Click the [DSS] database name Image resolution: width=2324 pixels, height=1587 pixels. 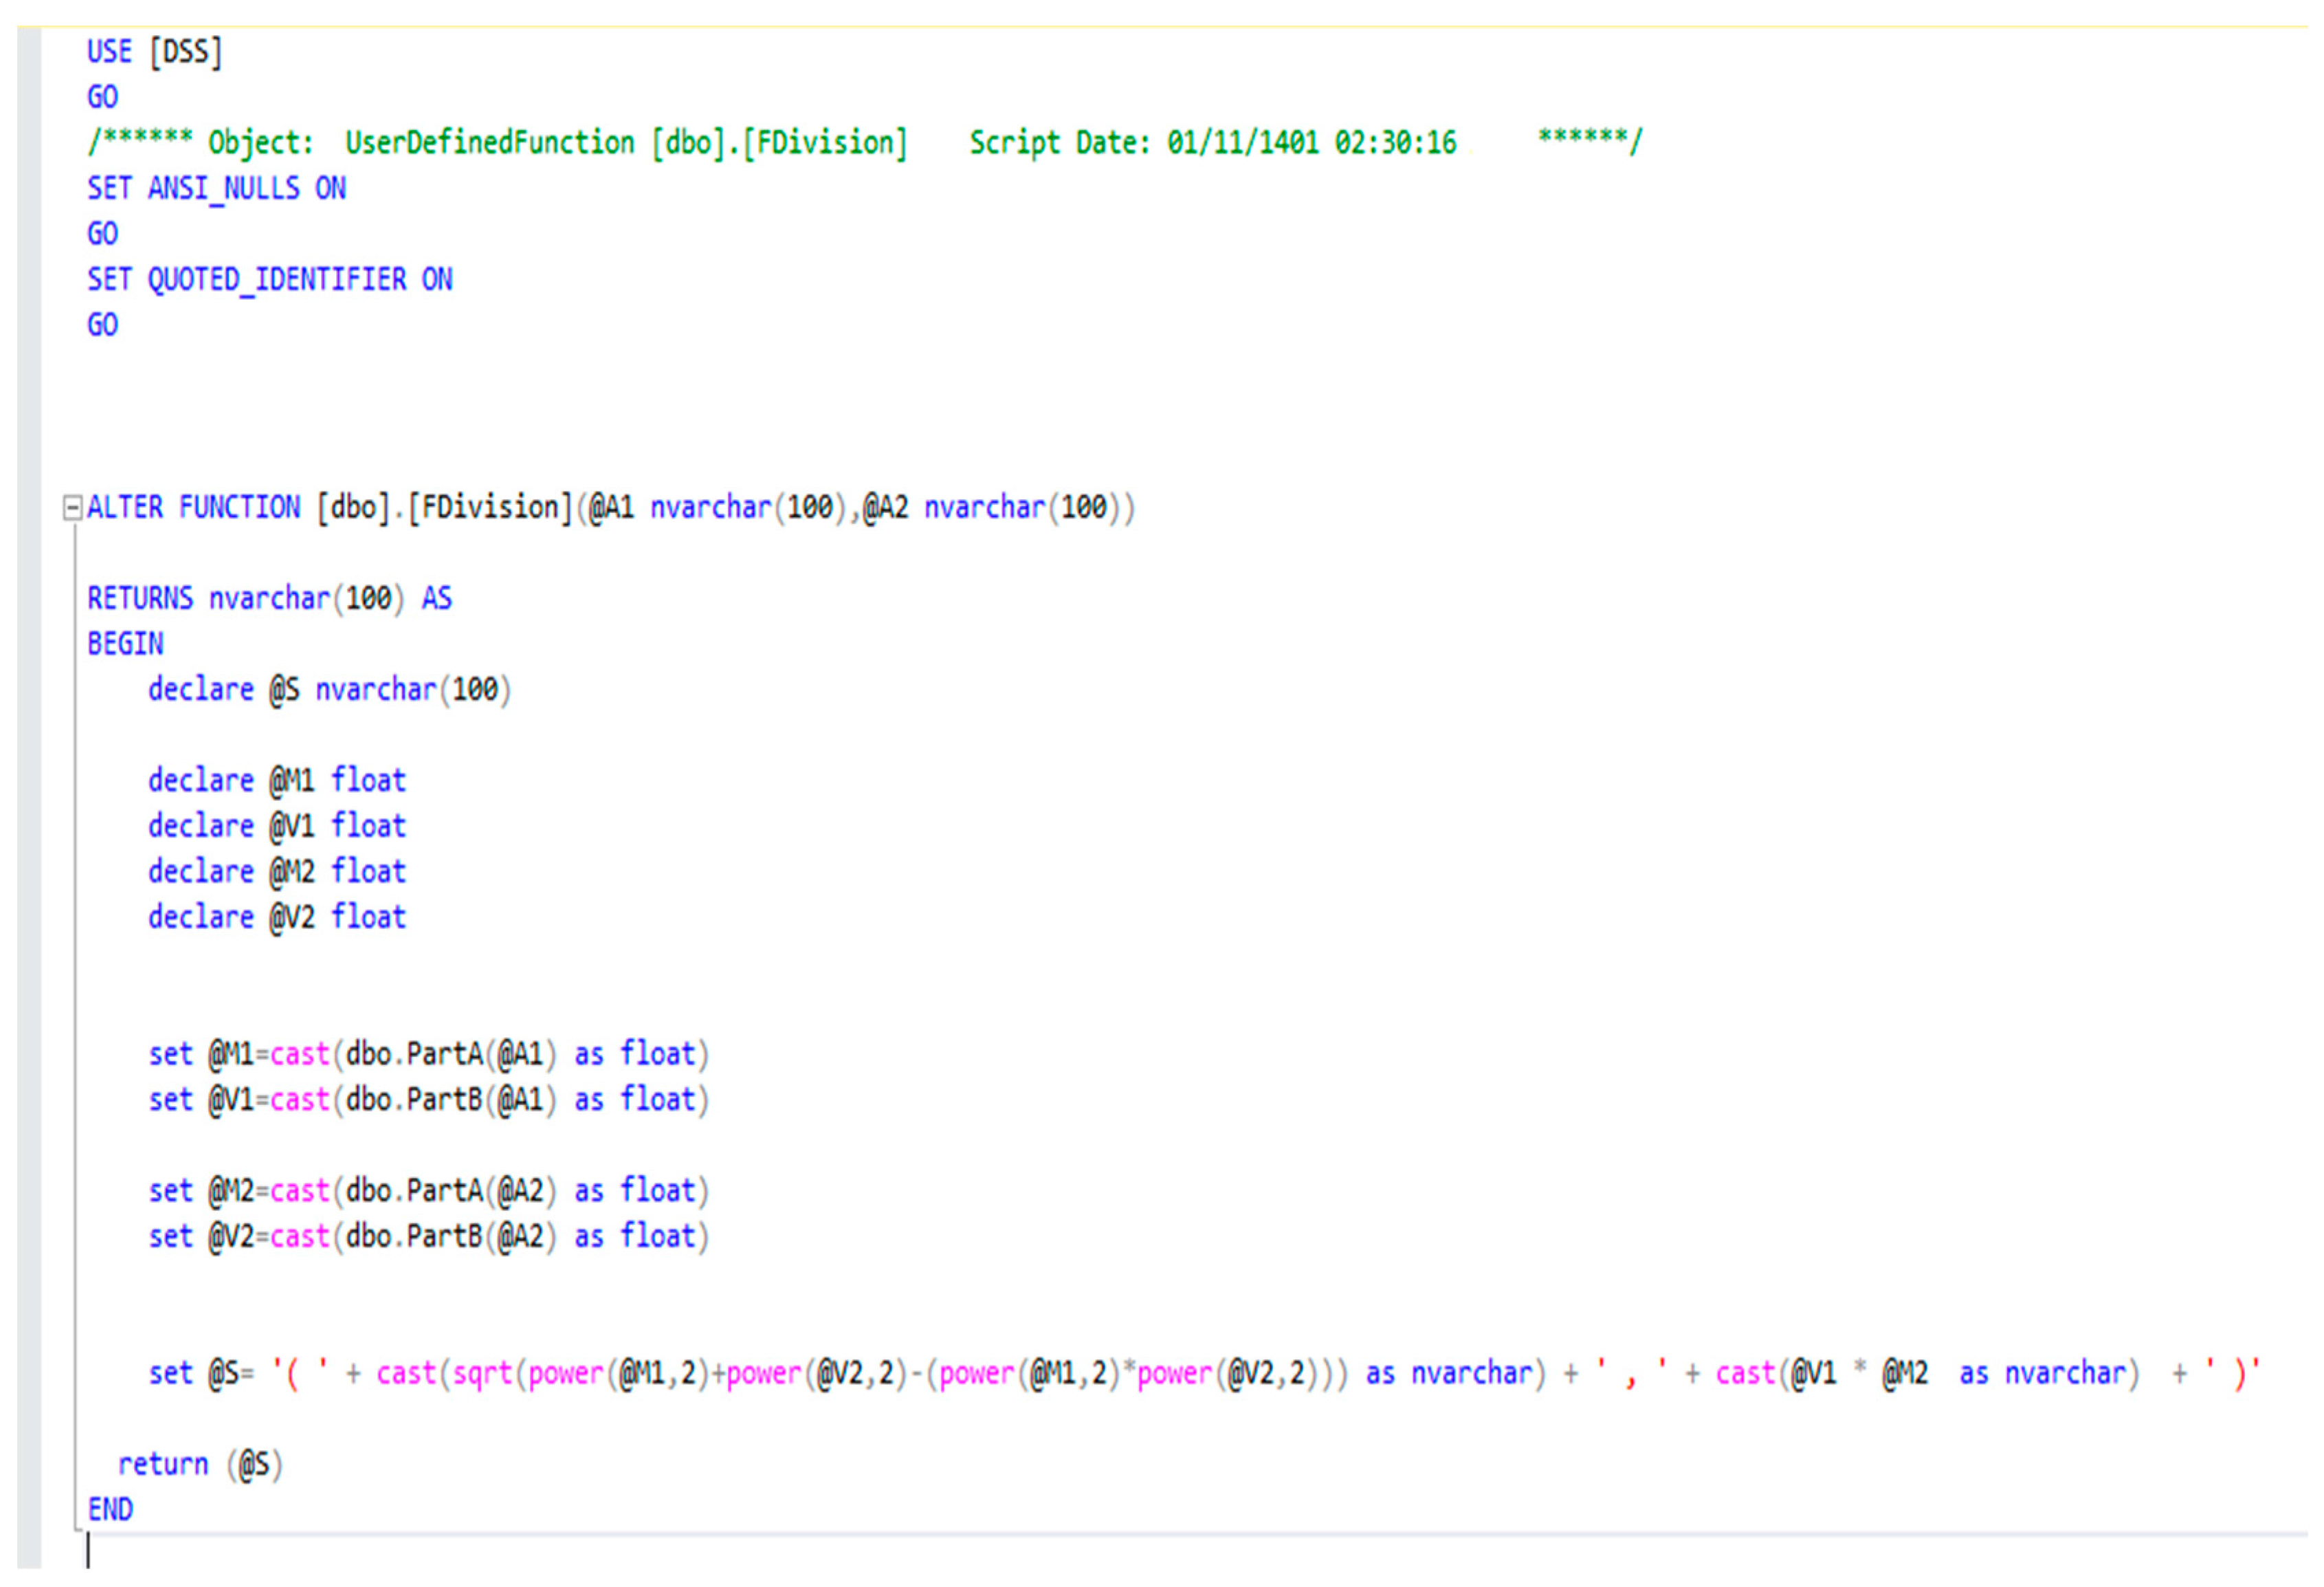click(186, 52)
